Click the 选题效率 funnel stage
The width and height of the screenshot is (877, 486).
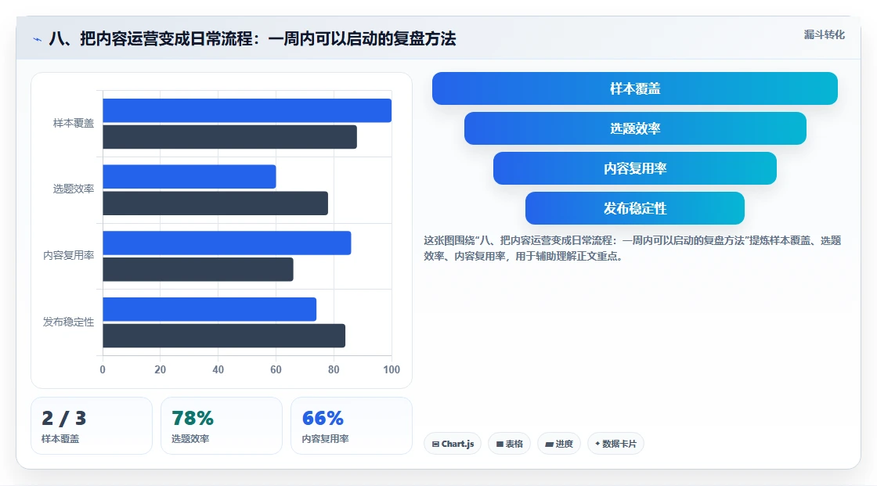(635, 128)
